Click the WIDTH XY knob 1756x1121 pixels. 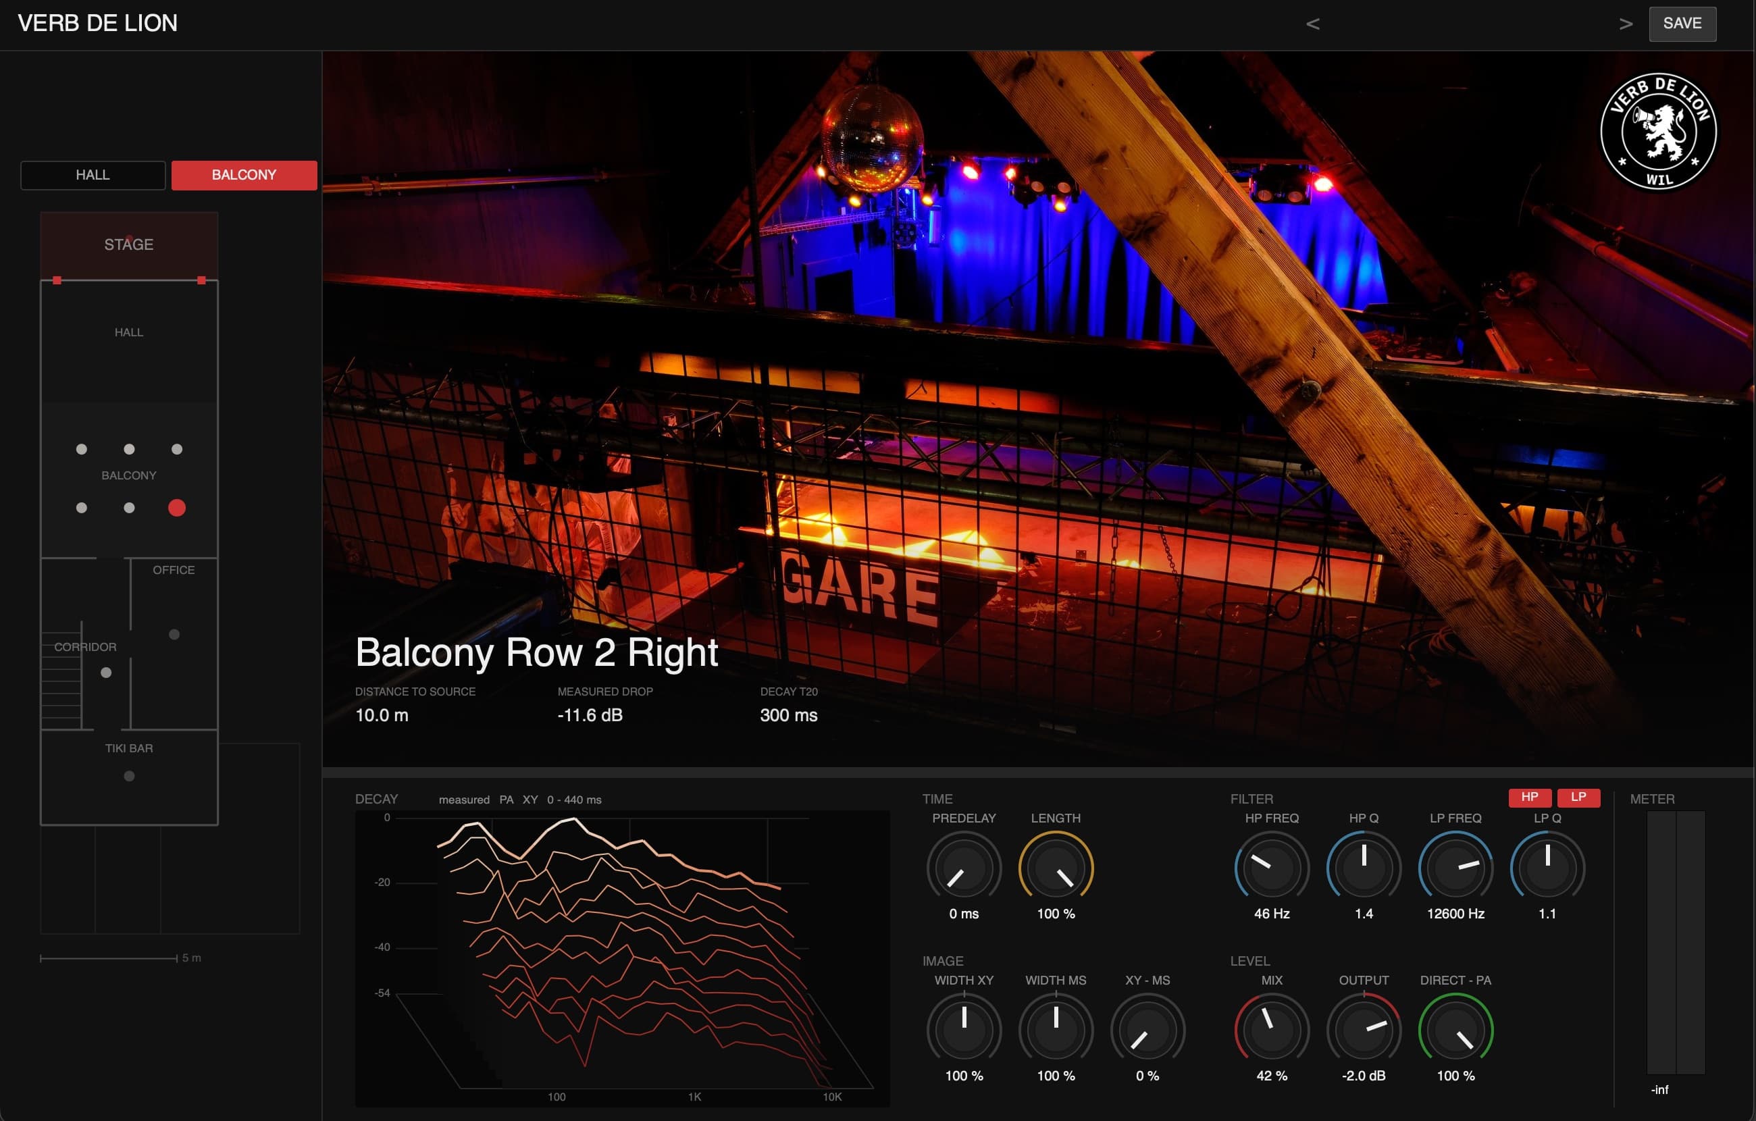964,1030
